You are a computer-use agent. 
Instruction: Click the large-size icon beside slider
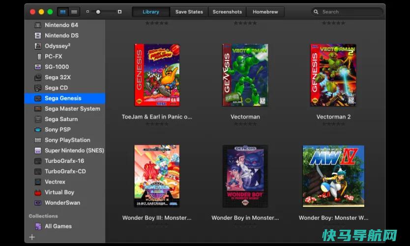pos(119,12)
